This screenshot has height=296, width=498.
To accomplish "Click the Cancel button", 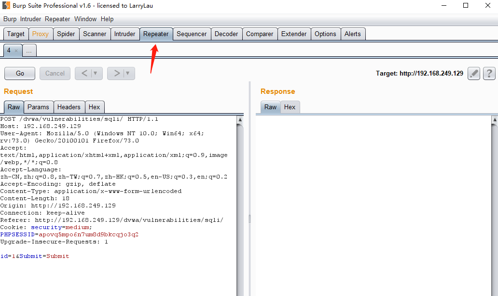I will 55,73.
